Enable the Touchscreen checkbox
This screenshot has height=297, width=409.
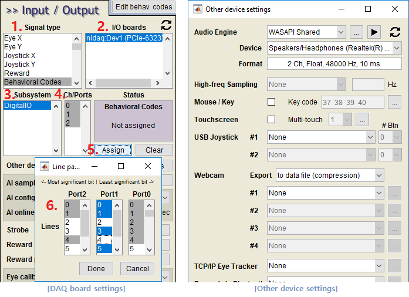click(271, 120)
